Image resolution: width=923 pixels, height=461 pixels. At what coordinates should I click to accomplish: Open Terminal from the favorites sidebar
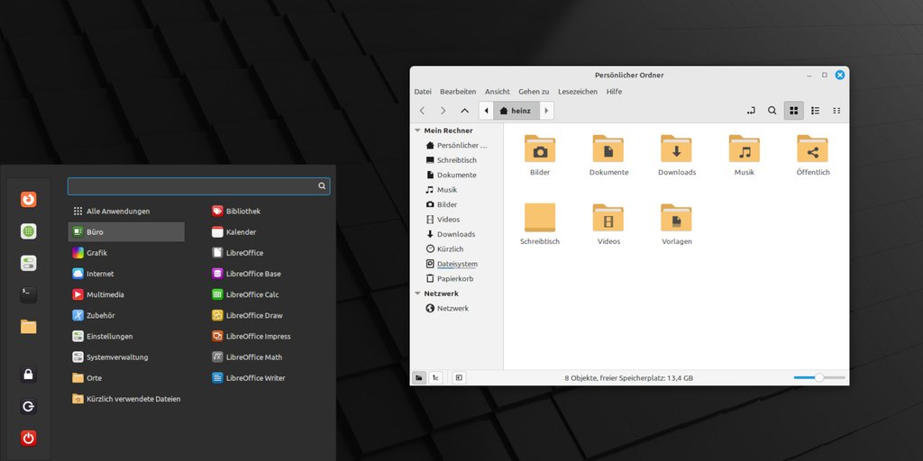(x=29, y=294)
